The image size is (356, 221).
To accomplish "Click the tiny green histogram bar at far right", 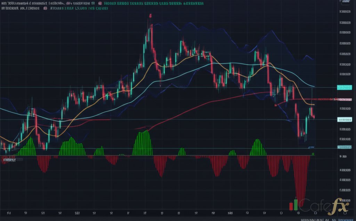I will click(x=313, y=154).
